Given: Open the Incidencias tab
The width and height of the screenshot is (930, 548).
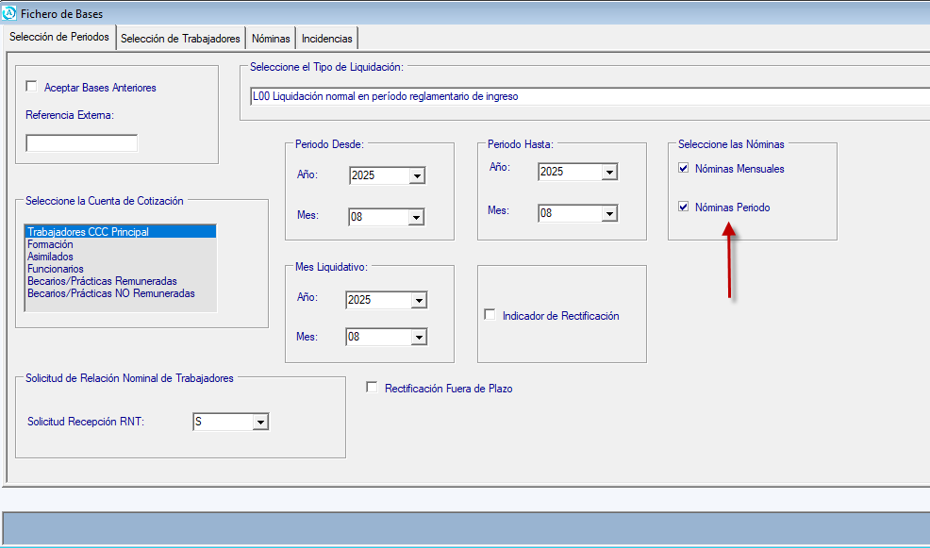Looking at the screenshot, I should 326,39.
